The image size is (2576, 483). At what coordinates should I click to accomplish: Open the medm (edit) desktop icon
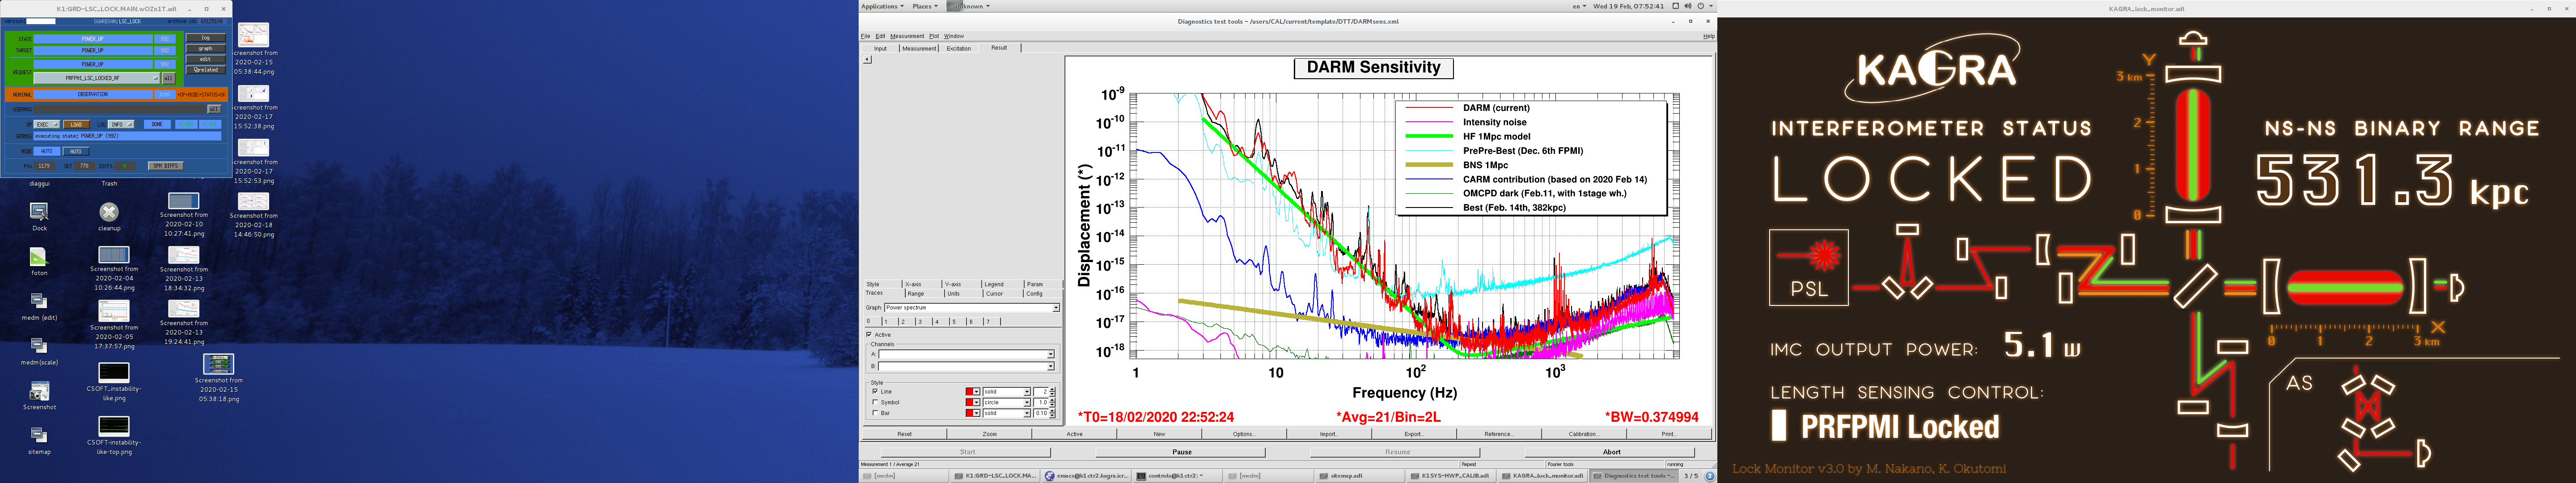[x=38, y=302]
